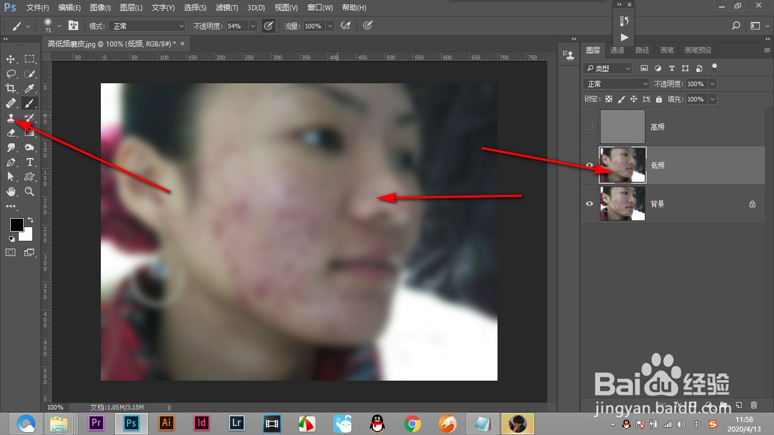Delete layer using the trash button

(x=754, y=406)
